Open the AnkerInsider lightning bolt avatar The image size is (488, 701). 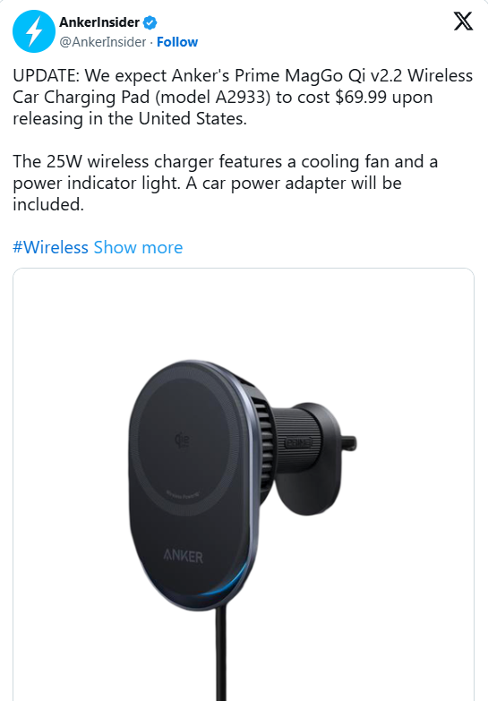pos(33,31)
